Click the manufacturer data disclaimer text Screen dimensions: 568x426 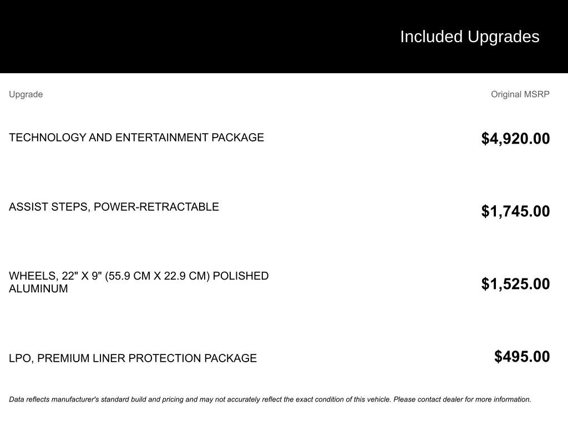click(270, 399)
